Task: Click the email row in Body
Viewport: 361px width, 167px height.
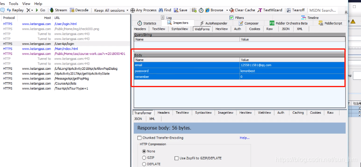Action: point(239,65)
